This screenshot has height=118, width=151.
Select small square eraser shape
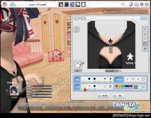coord(138,79)
